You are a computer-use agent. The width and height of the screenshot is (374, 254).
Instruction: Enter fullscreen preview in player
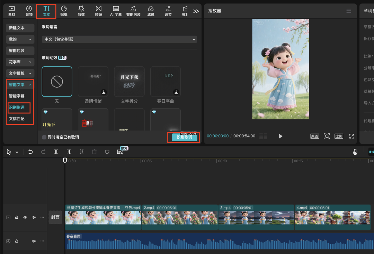351,136
